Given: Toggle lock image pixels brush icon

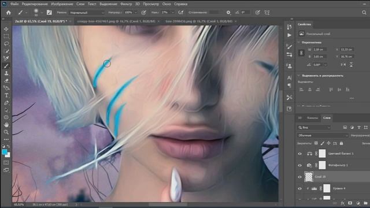Looking at the screenshot, I should (323, 143).
